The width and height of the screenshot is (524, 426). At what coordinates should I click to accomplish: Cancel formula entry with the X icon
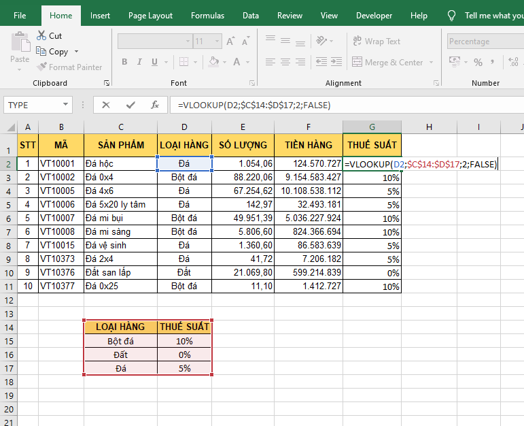coord(105,105)
